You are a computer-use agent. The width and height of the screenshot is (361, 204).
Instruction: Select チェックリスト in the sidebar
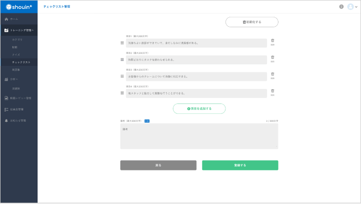click(21, 62)
